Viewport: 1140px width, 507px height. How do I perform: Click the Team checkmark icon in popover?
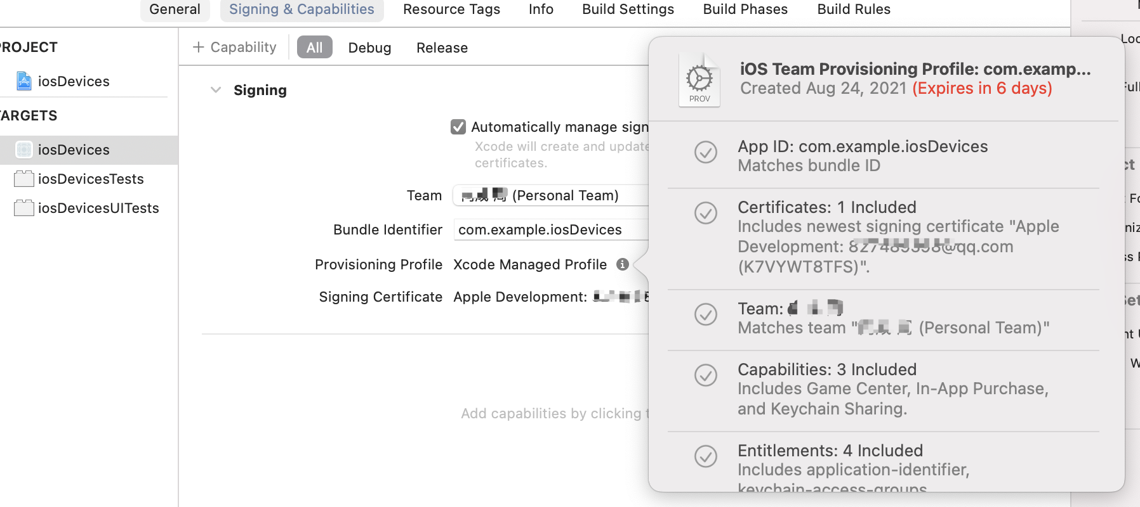coord(706,314)
